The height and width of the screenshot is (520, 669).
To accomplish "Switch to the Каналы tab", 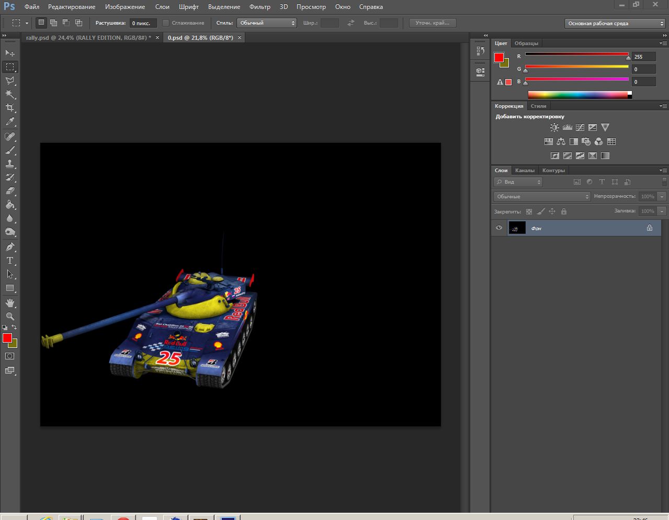I will tap(525, 171).
